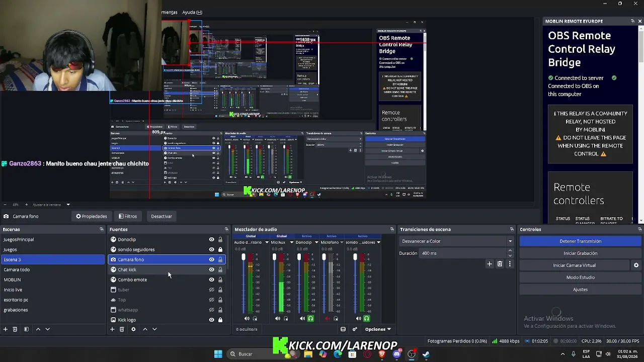
Task: Move the selected source down
Action: coord(154,329)
